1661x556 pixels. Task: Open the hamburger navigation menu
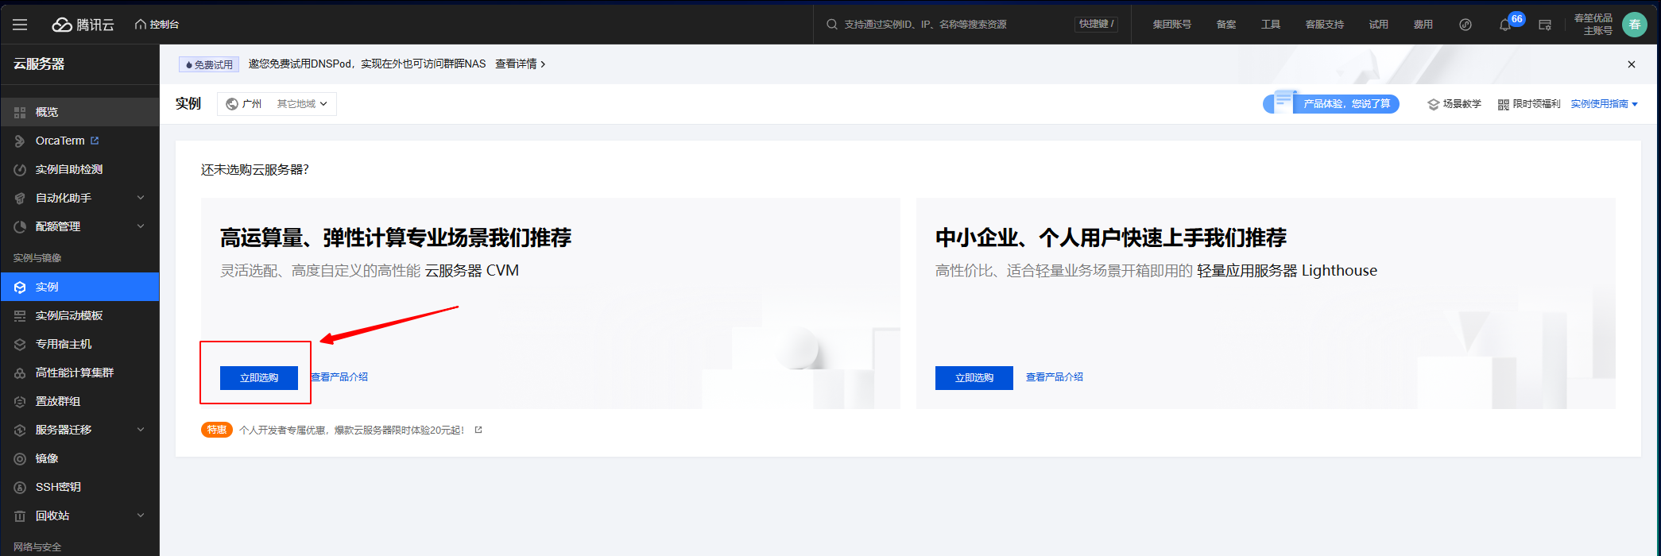click(x=20, y=25)
